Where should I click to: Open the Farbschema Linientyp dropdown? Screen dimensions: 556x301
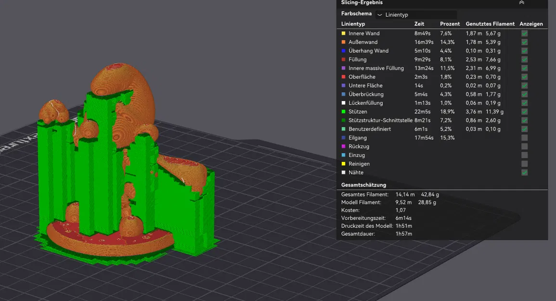pyautogui.click(x=416, y=14)
